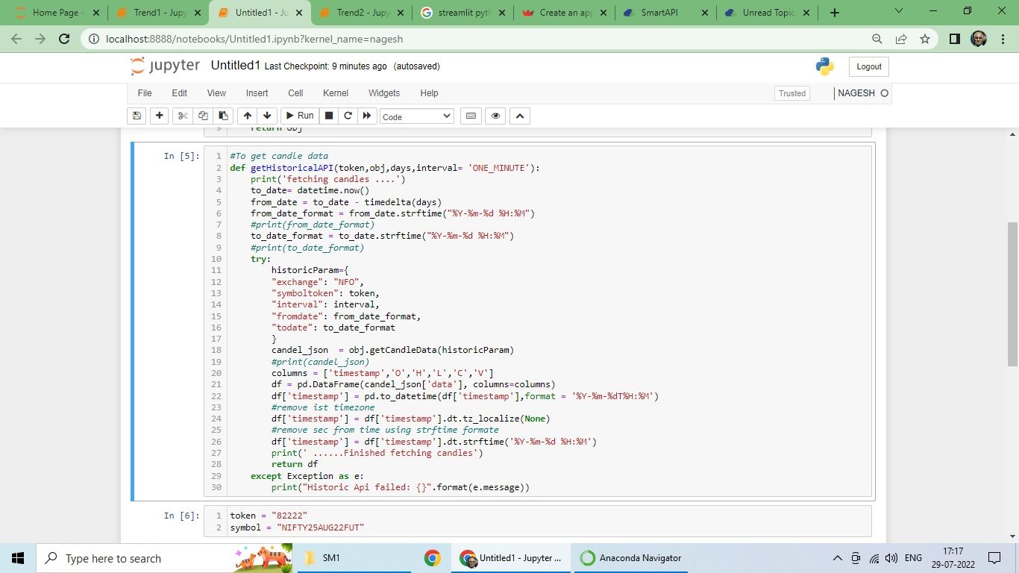Rename notebook title Untitled1
This screenshot has height=573, width=1019.
pyautogui.click(x=236, y=66)
